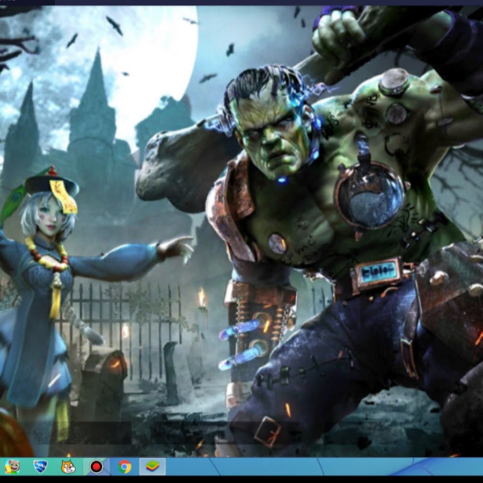
Task: Open the Talking Tom game taskbar icon
Action: pos(12,467)
